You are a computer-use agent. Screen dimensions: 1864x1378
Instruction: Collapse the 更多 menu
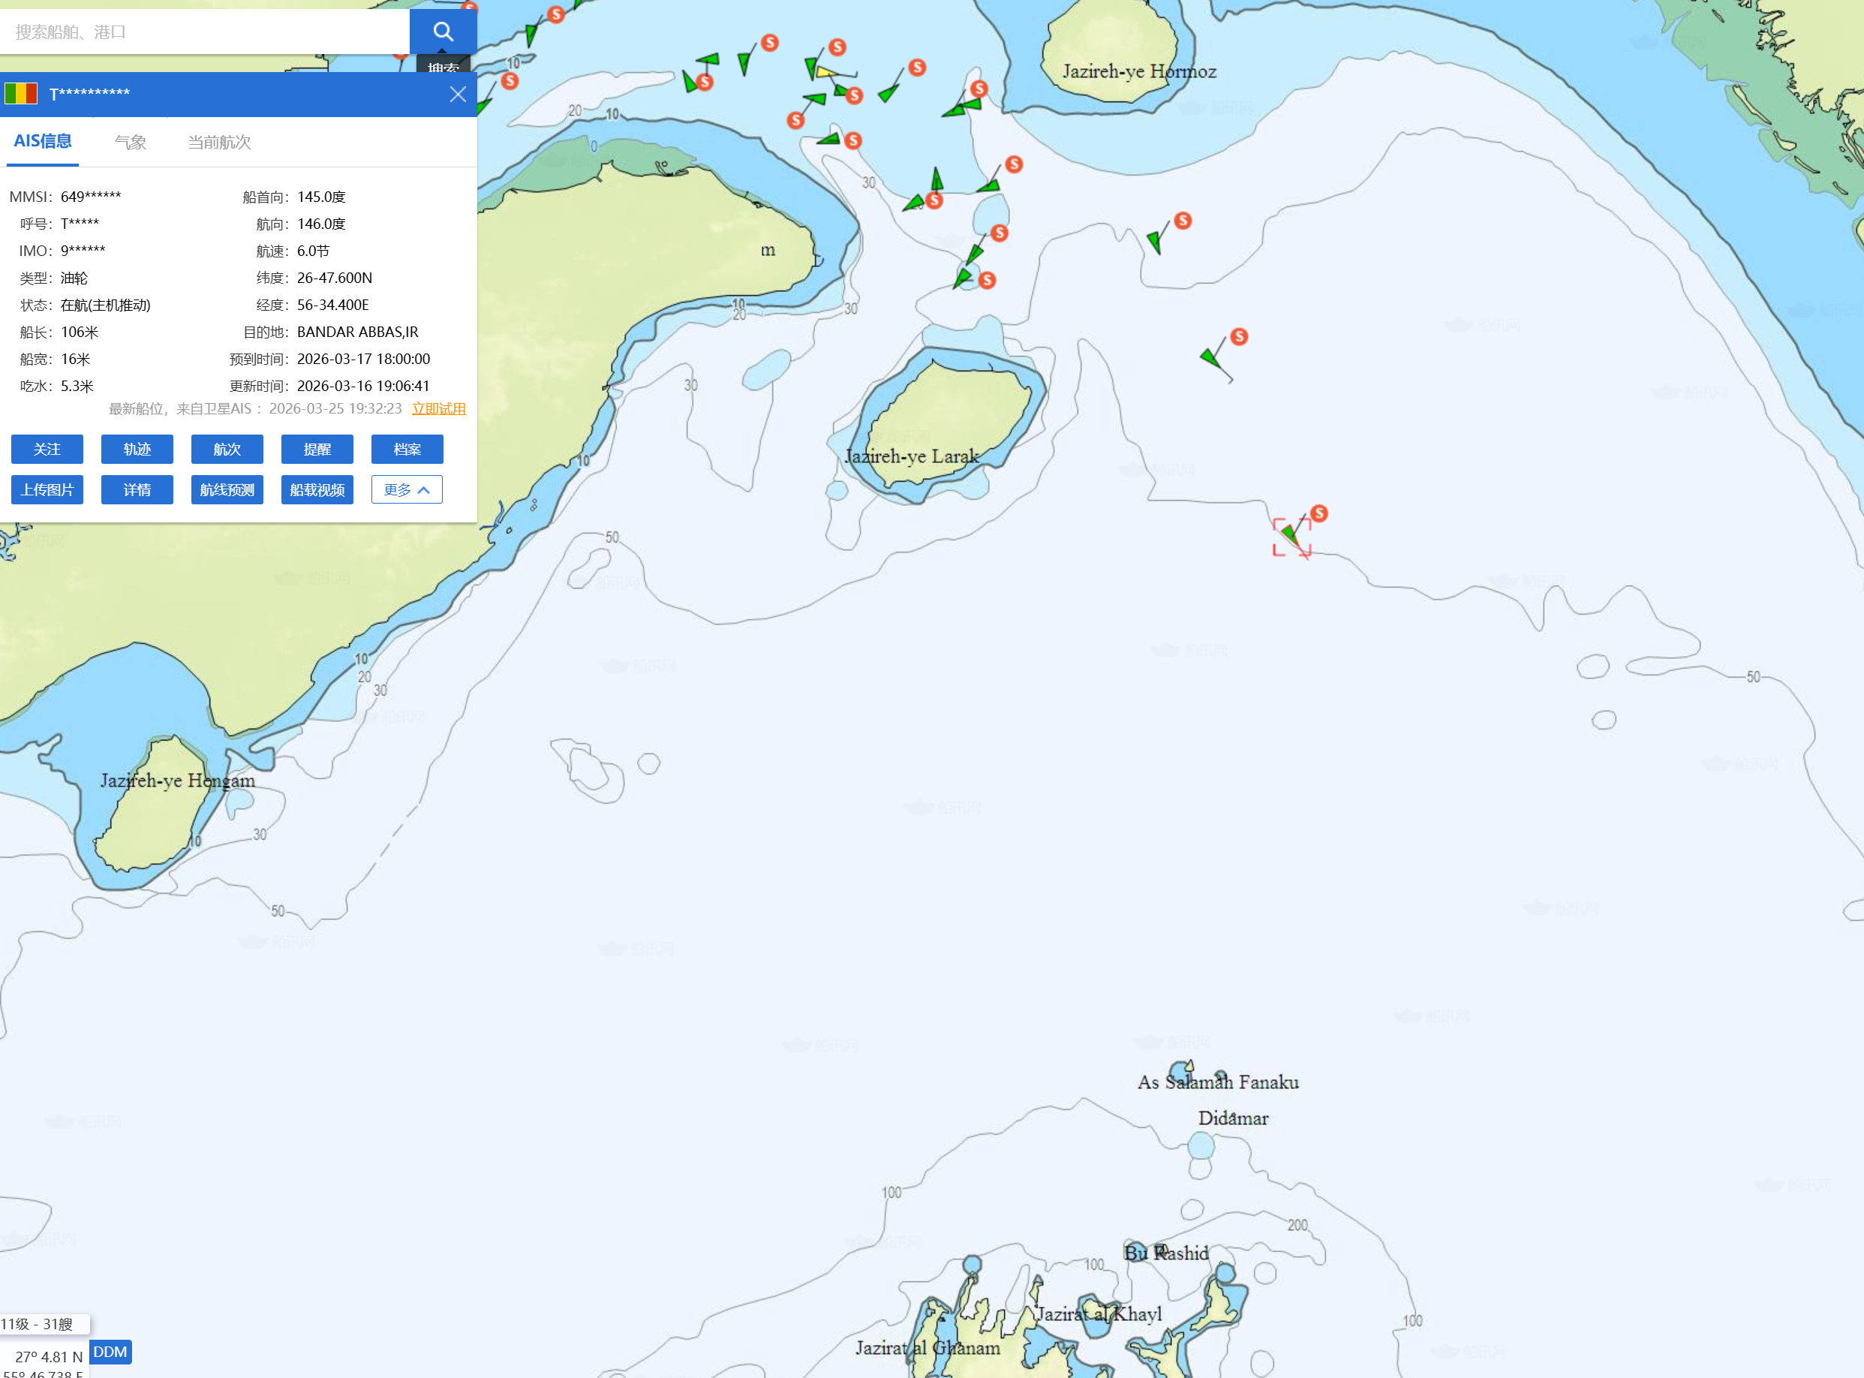(x=406, y=489)
